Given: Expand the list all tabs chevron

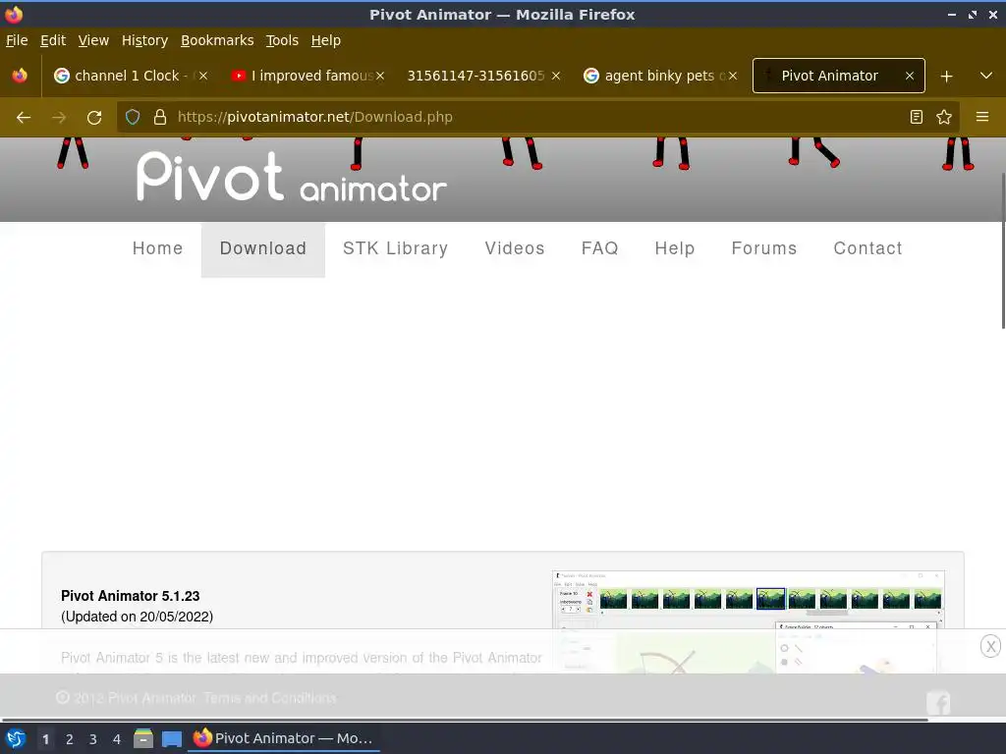Looking at the screenshot, I should (x=986, y=76).
